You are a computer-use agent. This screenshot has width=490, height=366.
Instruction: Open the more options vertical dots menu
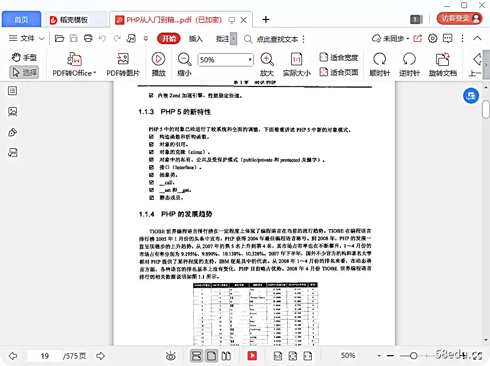tap(462, 38)
